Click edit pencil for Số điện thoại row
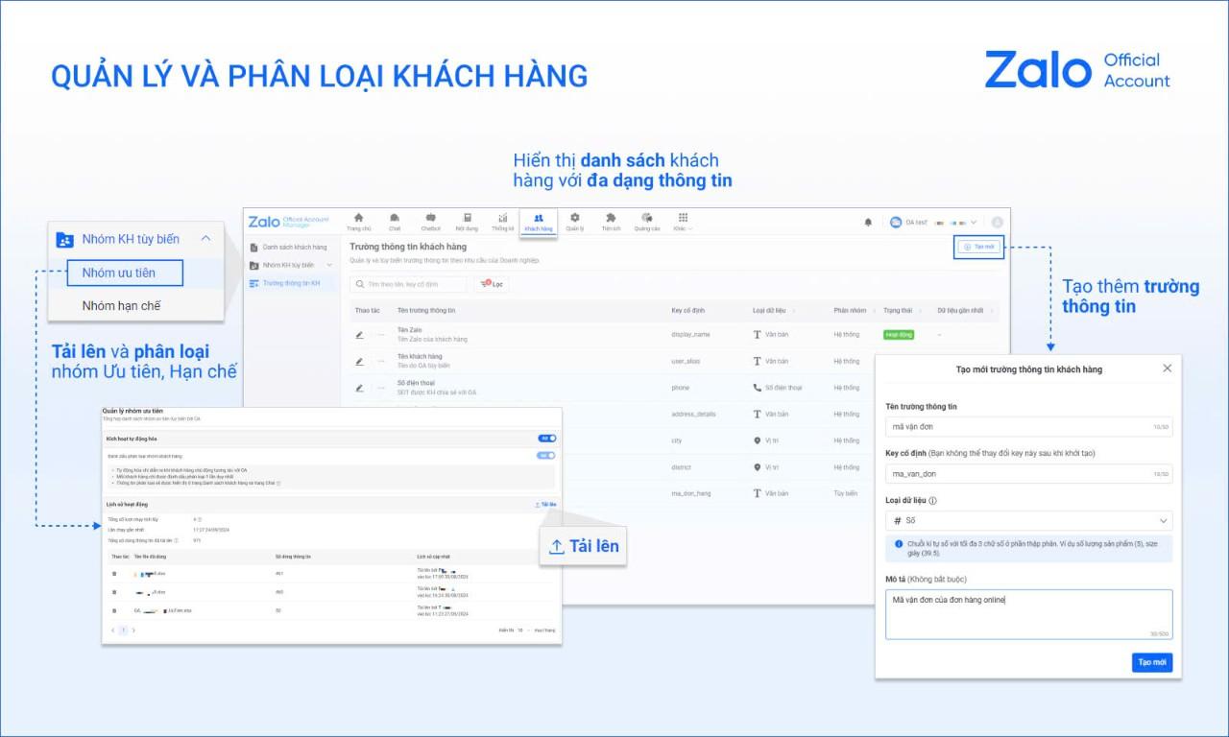1229x737 pixels. coord(359,389)
